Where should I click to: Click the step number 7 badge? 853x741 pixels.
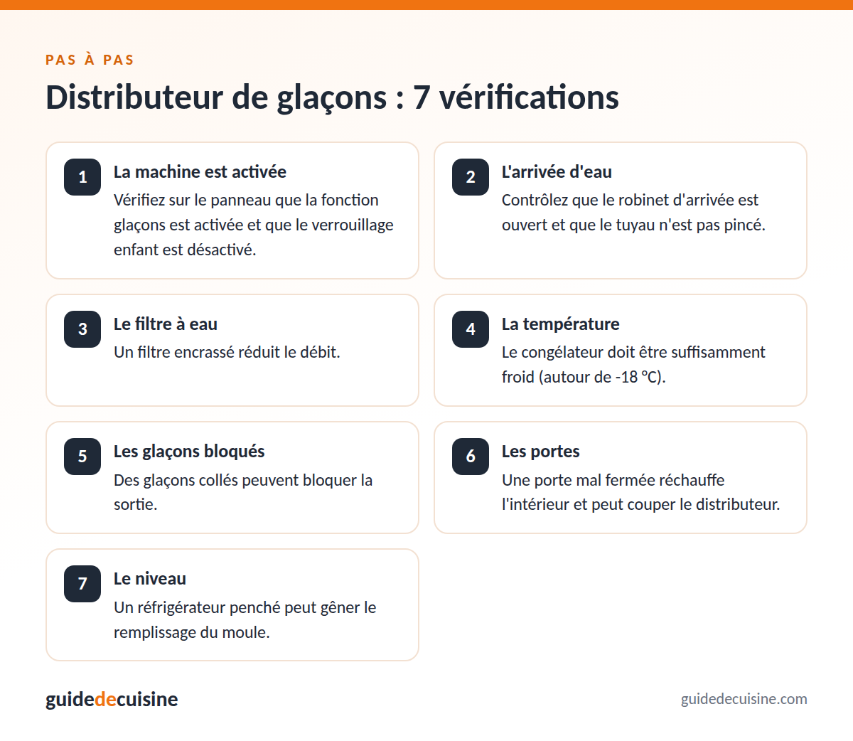(82, 584)
